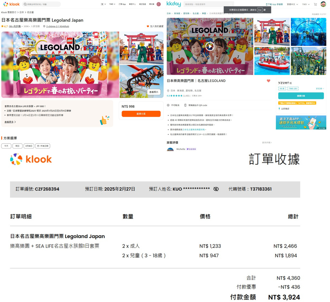
Task: Open KKday TWD currency dropdown
Action: [306, 4]
